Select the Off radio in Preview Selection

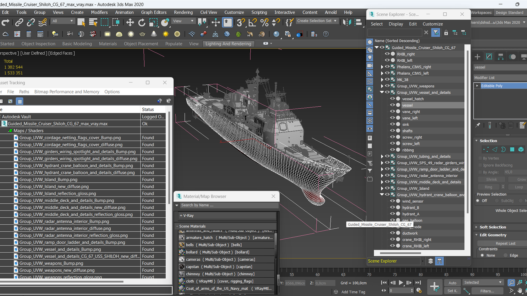(x=478, y=201)
